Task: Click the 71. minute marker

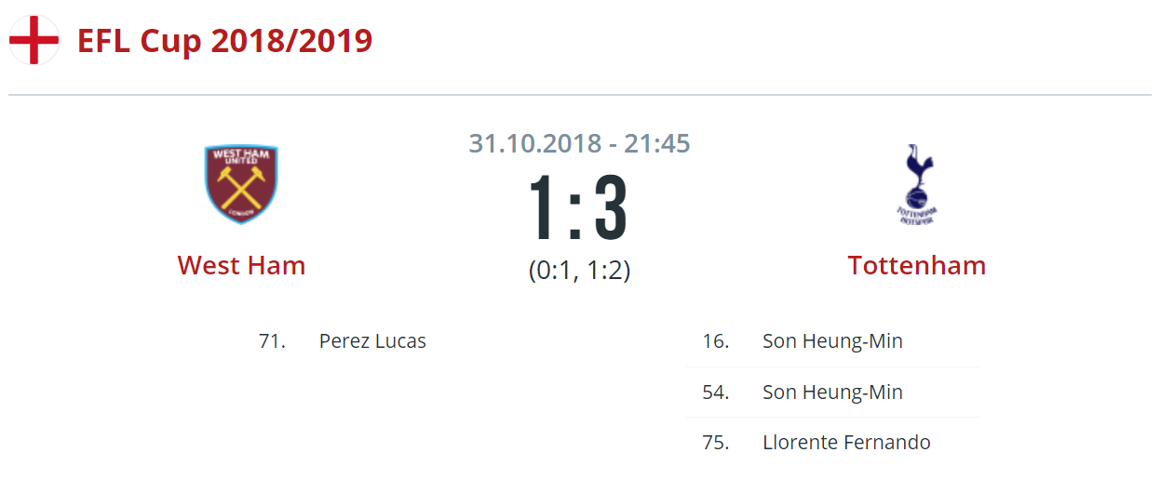Action: [x=271, y=341]
